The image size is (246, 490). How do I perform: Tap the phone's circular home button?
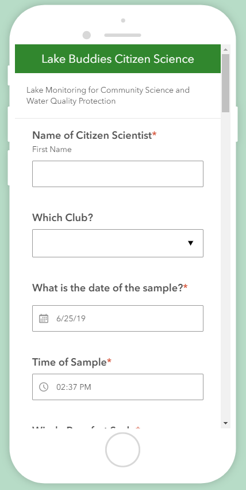[122, 450]
